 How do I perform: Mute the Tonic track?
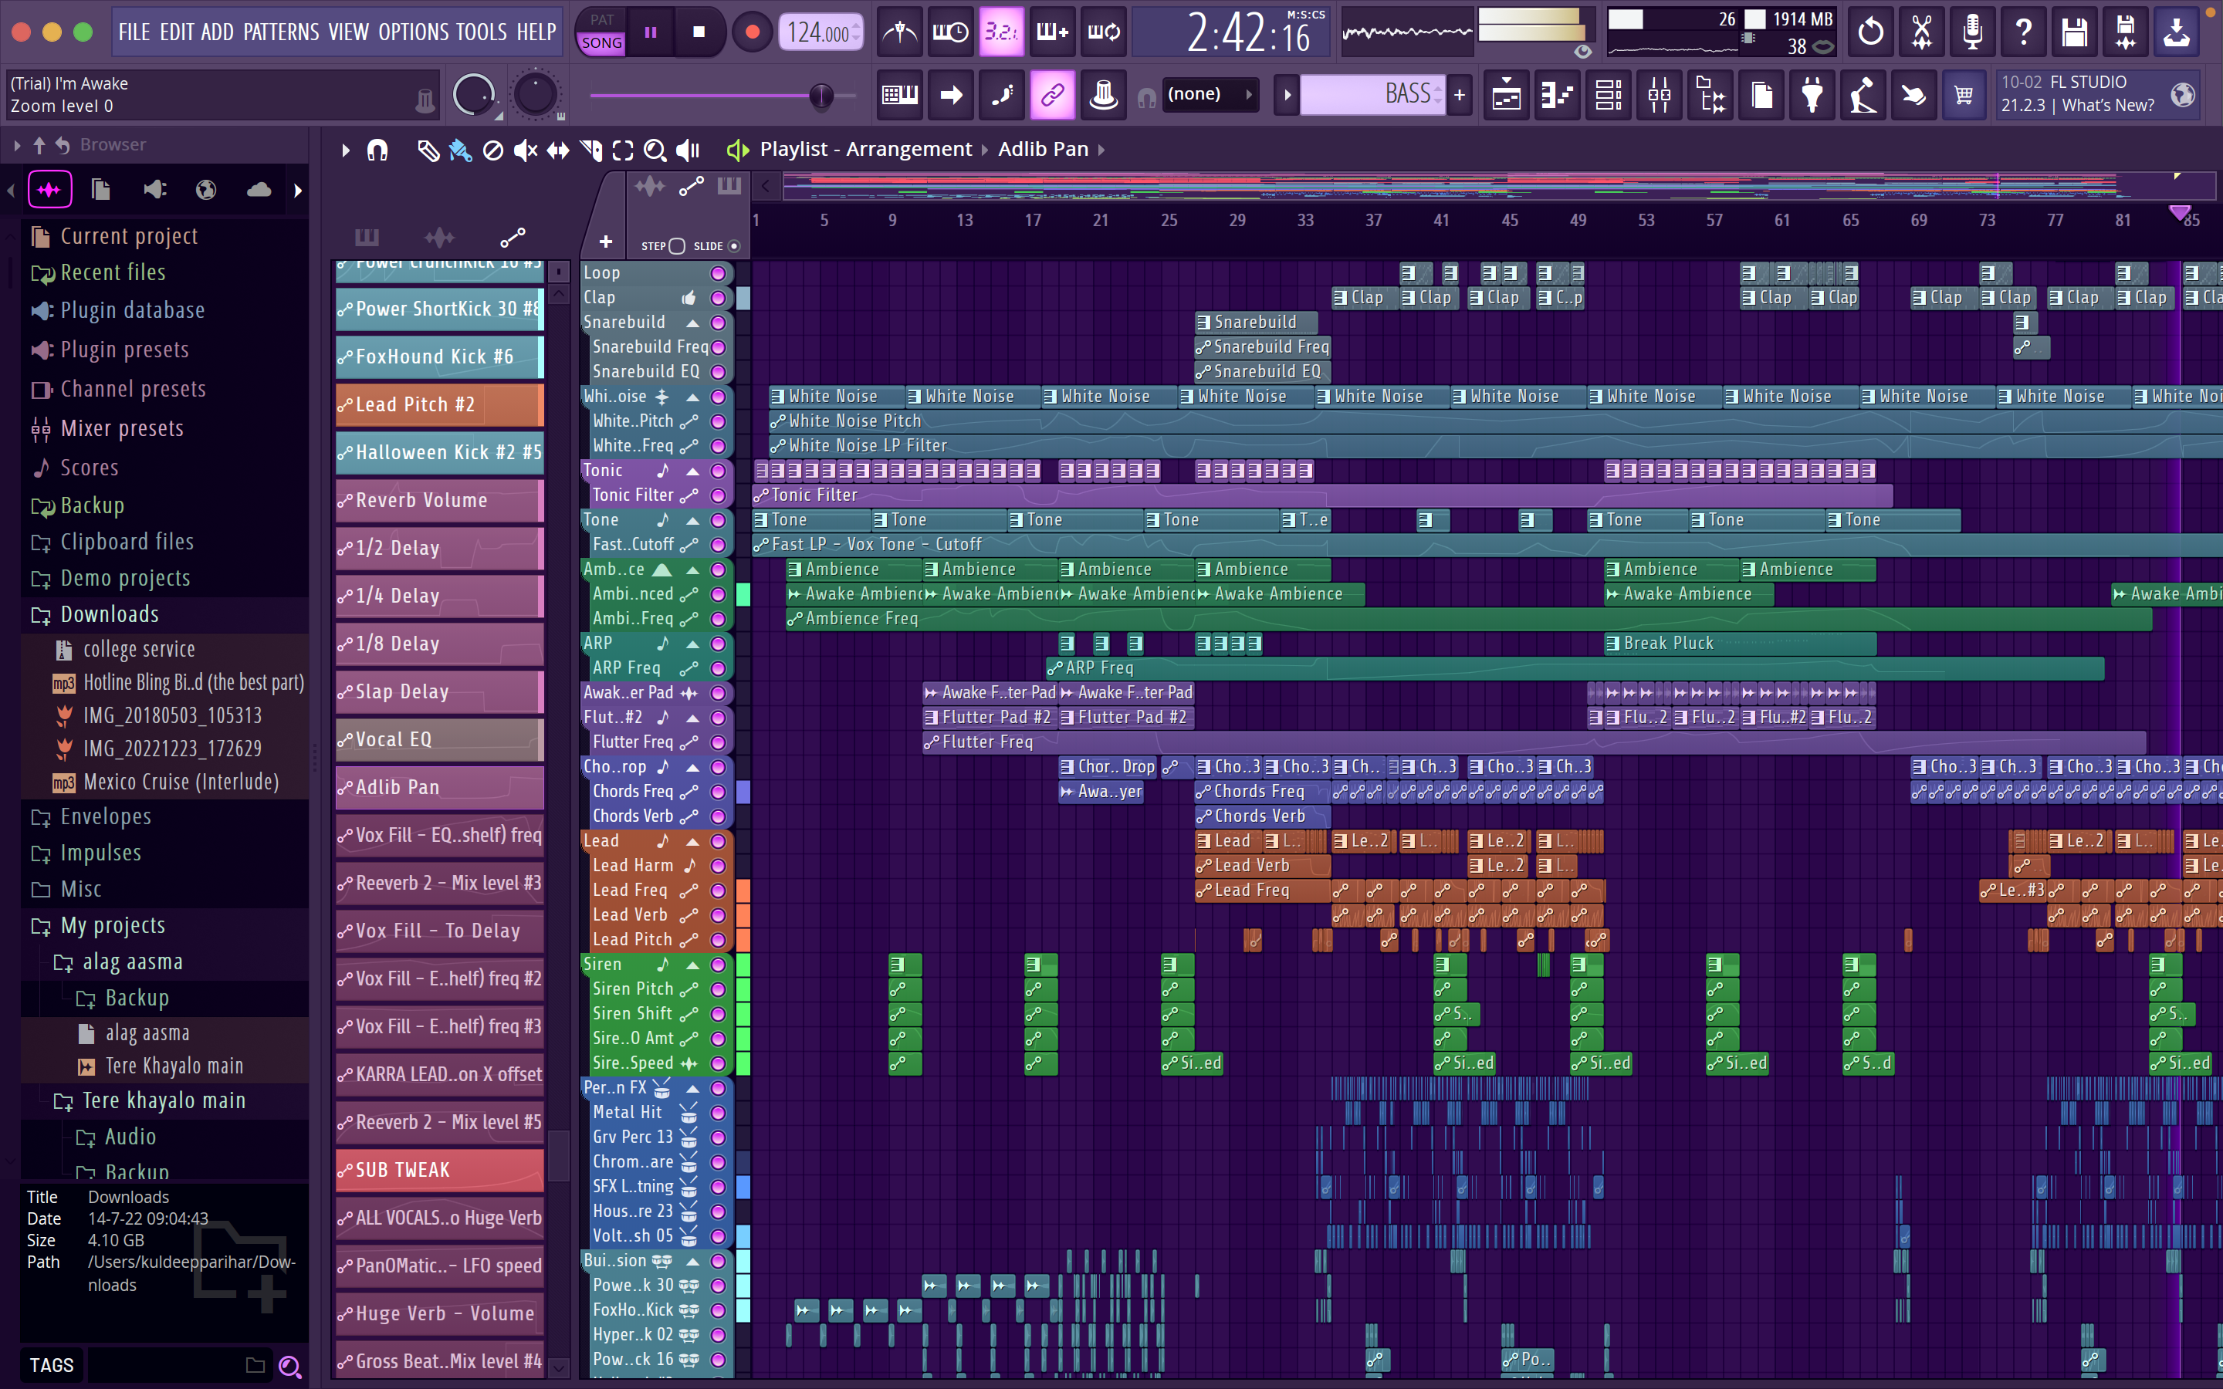pyautogui.click(x=719, y=471)
